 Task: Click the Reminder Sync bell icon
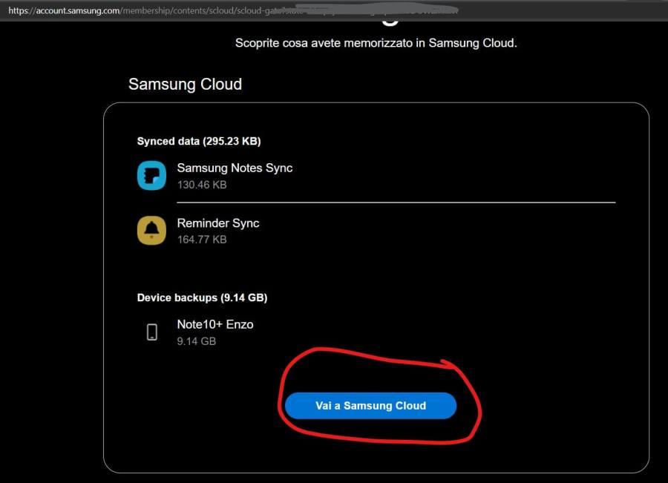[x=152, y=231]
